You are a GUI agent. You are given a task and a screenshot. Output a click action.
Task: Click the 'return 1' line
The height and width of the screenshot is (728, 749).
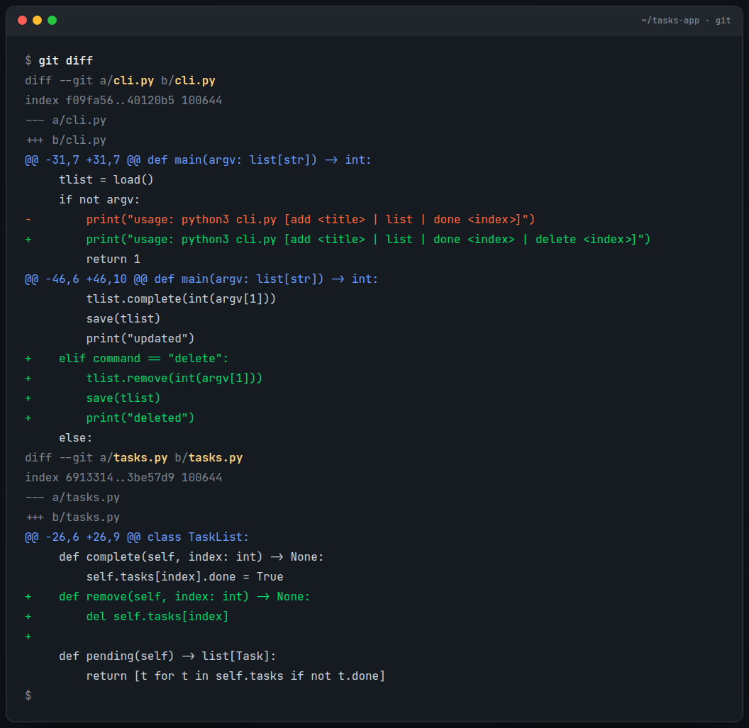[113, 259]
